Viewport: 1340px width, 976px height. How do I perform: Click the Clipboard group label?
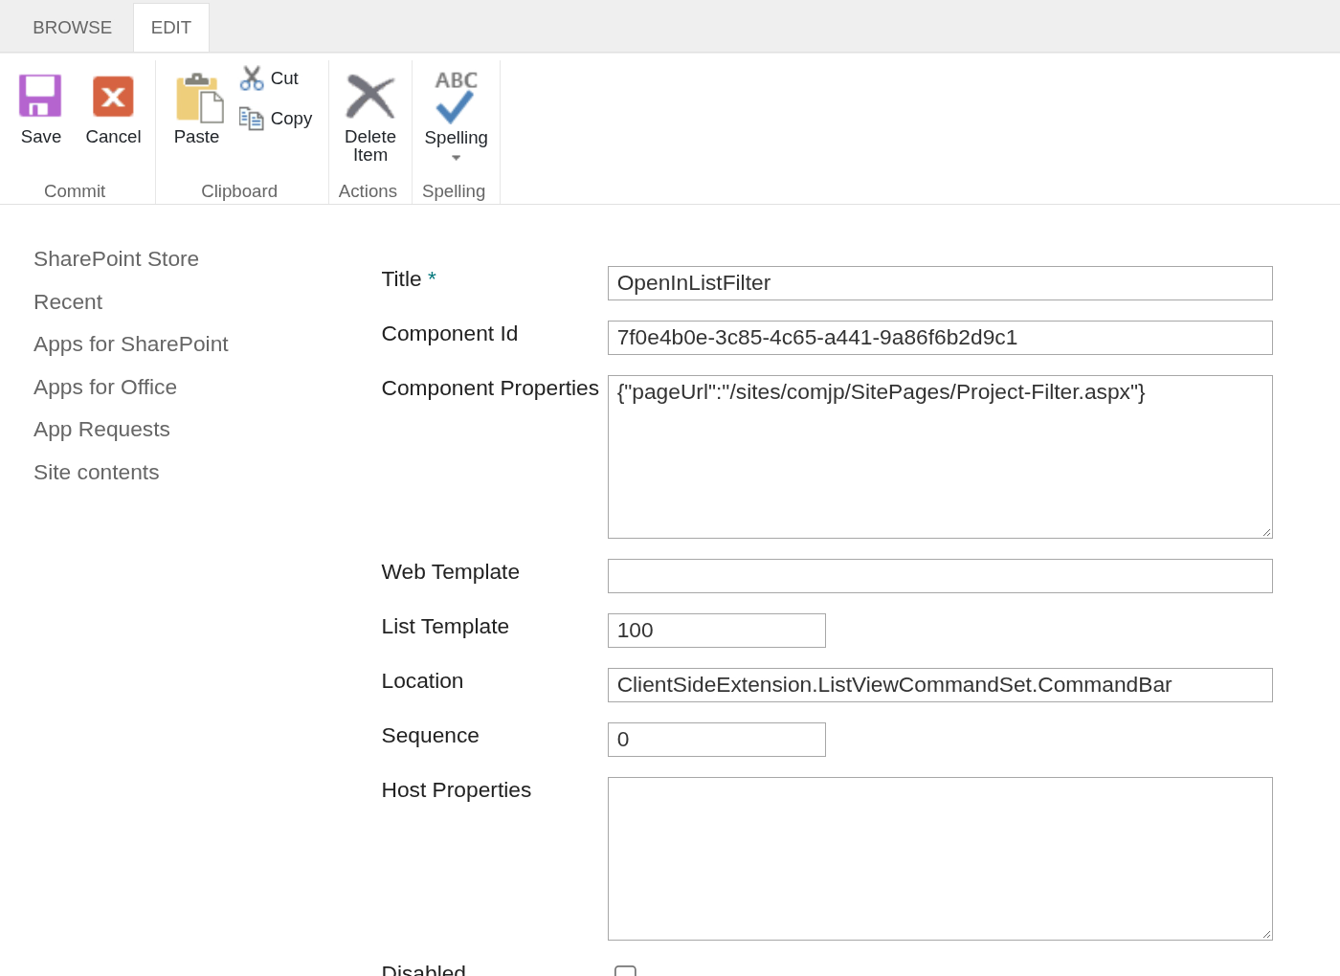click(x=239, y=191)
